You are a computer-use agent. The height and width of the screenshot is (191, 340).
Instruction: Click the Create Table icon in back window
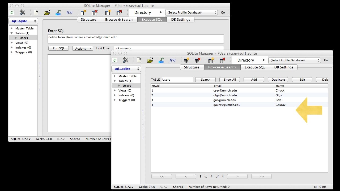pos(83,12)
